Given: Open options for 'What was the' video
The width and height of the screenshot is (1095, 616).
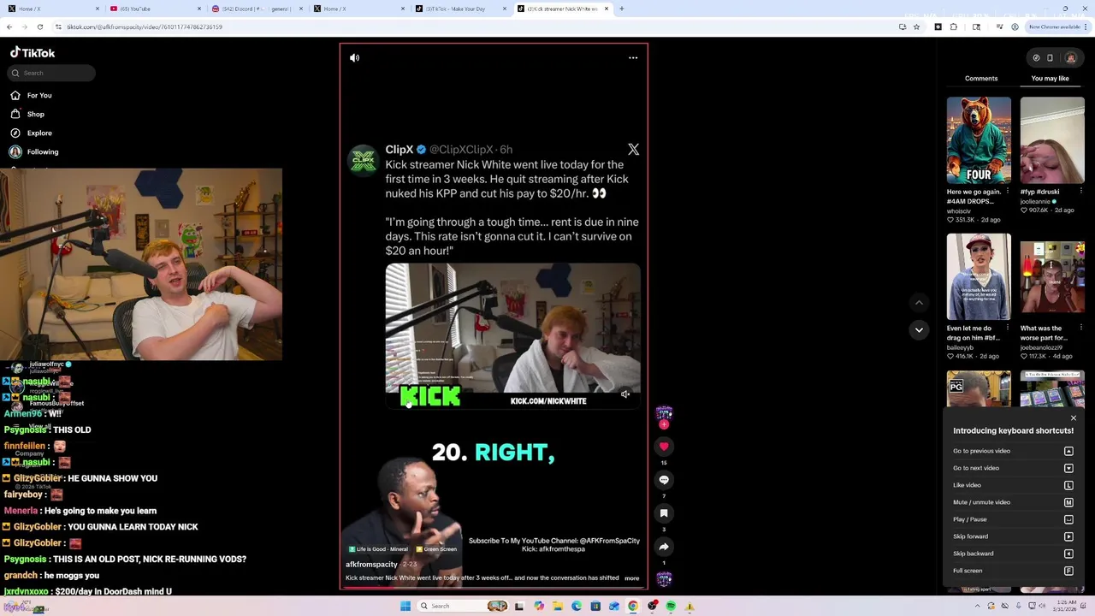Looking at the screenshot, I should point(1081,329).
